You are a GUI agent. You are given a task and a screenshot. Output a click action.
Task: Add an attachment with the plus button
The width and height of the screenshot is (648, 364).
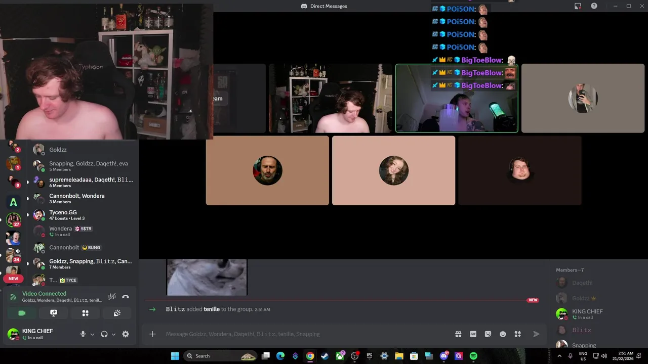[x=152, y=334]
